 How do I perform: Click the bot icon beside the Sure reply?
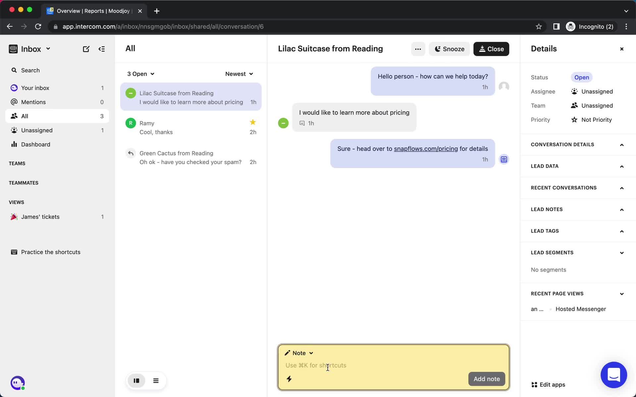click(504, 159)
